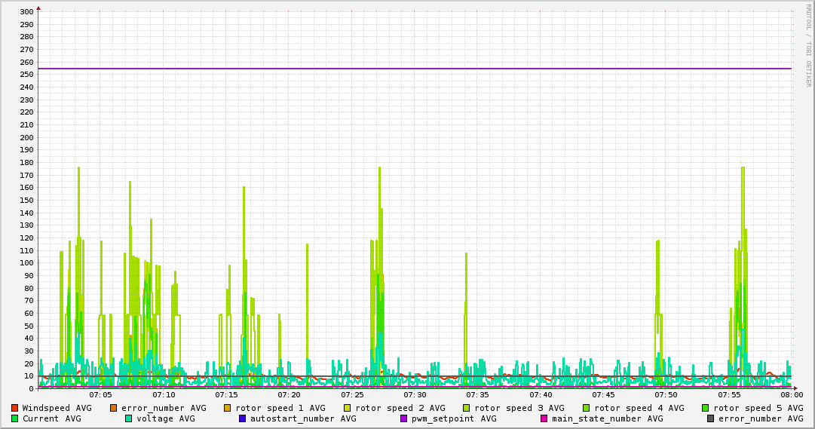Screen dimensions: 815x429
Task: Click the 300 value on the y-axis
Action: 26,12
